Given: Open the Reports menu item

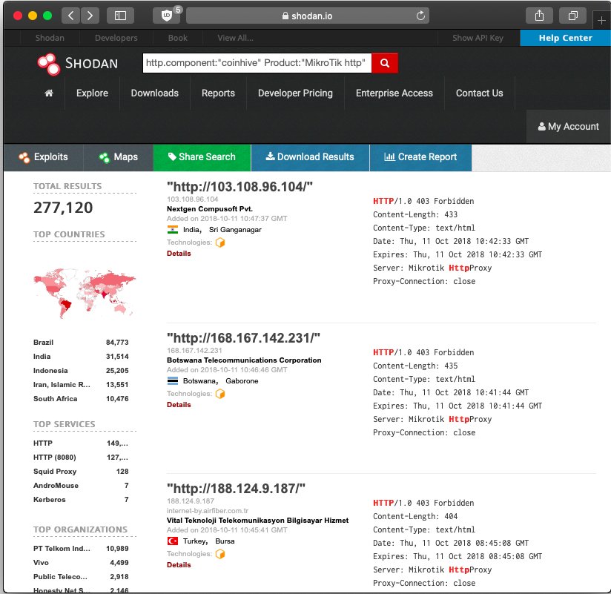Looking at the screenshot, I should [218, 93].
